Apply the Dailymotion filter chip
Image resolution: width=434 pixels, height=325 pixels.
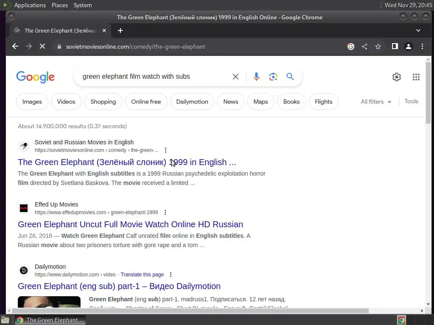coord(192,102)
